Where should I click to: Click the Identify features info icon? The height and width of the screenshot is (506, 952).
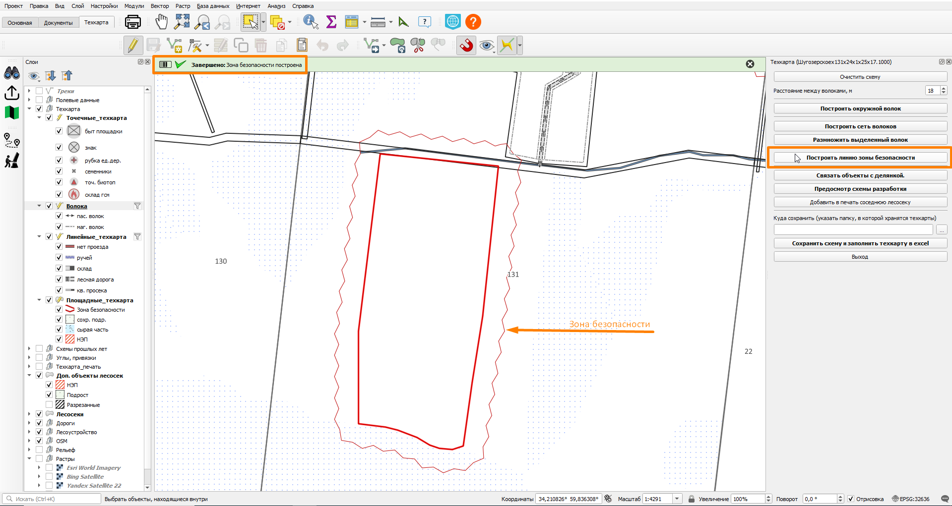311,22
